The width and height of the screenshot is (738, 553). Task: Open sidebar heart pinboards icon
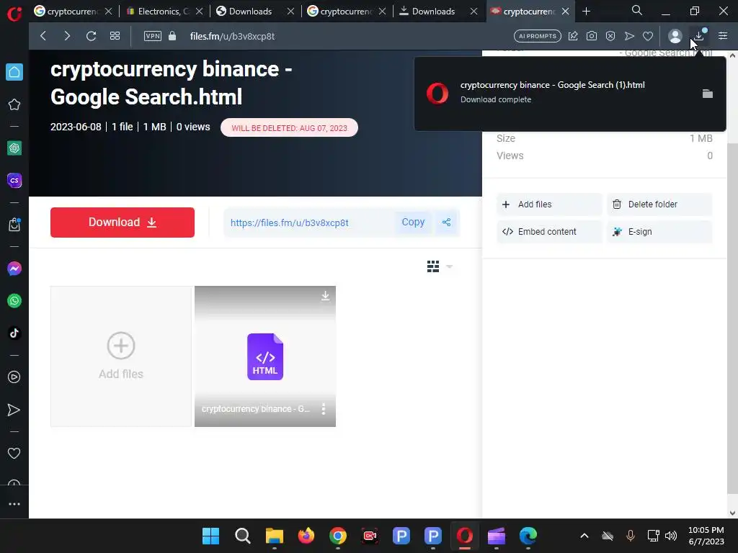[x=14, y=454]
